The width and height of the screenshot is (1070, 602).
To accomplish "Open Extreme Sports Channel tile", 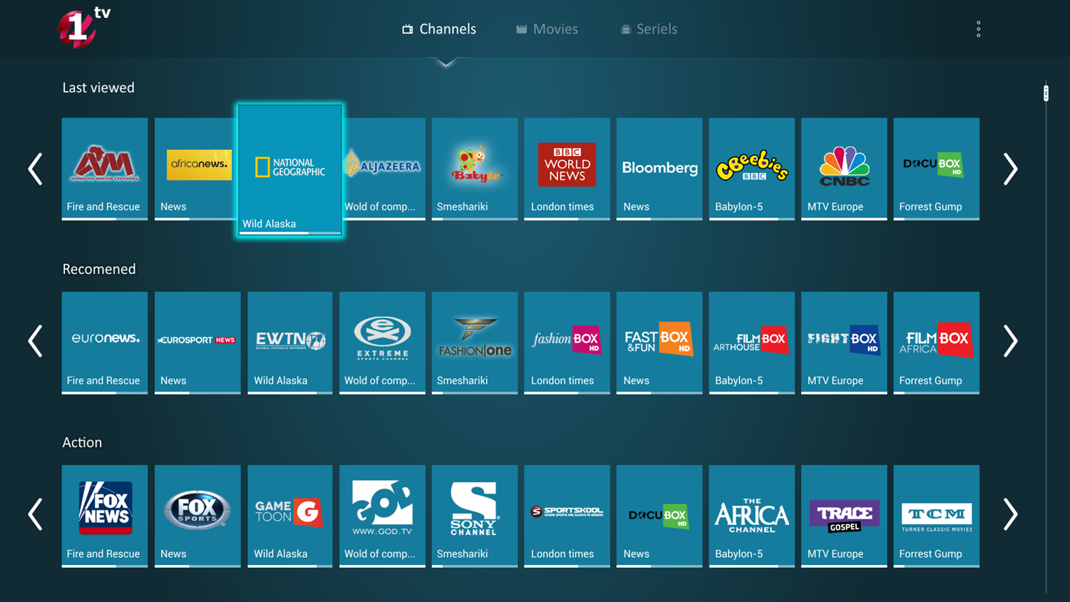I will [382, 342].
